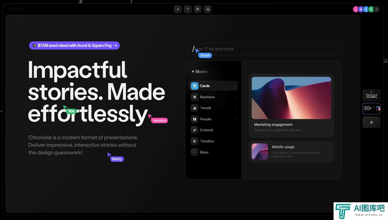Select the Text tool in top toolbar
388x220 pixels.
[x=188, y=9]
